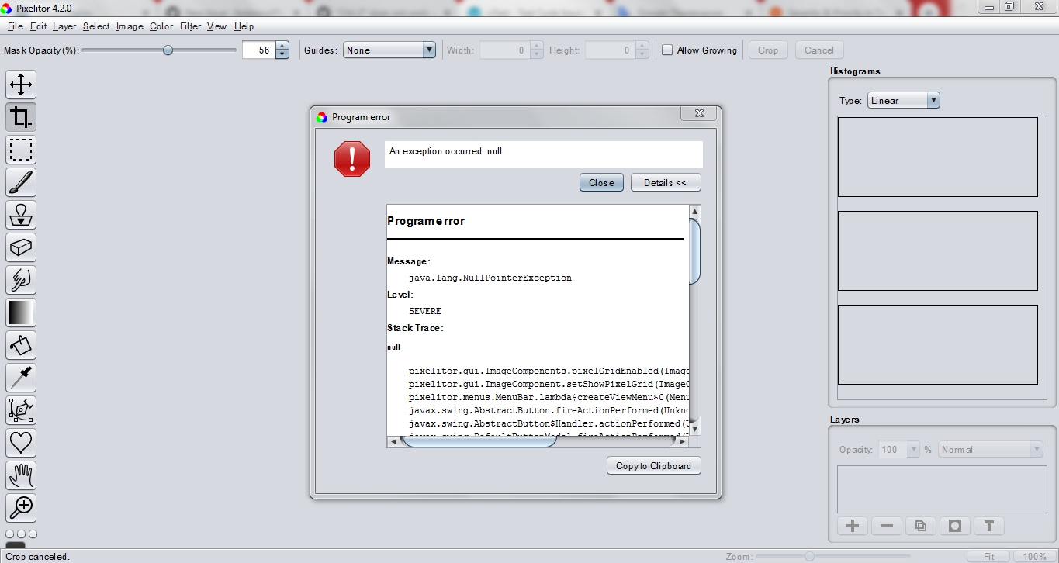Increase the crop Height spinner
This screenshot has width=1059, height=563.
[642, 46]
